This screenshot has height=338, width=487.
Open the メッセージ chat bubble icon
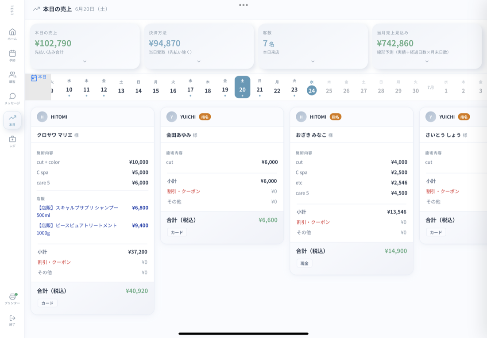click(x=12, y=98)
